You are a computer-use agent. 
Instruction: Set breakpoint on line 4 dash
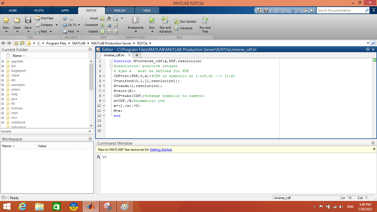(104, 76)
